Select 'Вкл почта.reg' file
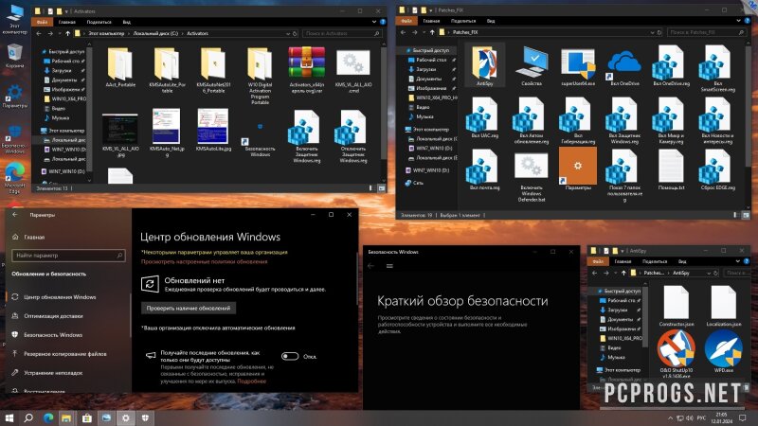The image size is (758, 426). [484, 169]
